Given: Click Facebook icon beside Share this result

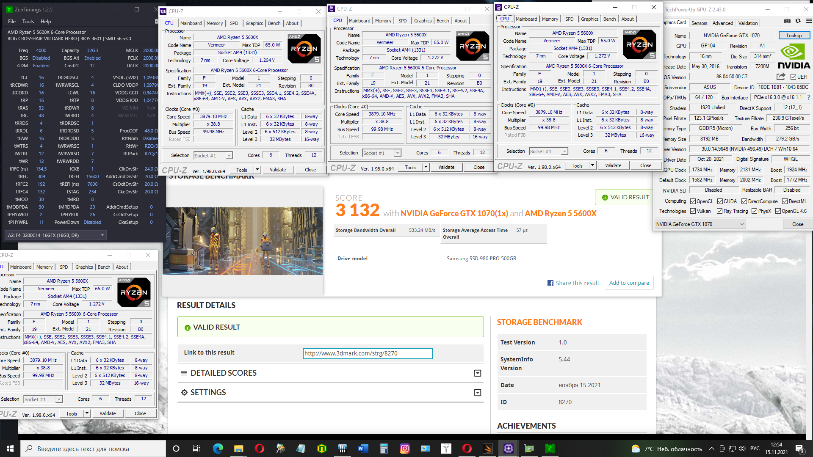Looking at the screenshot, I should click(550, 283).
